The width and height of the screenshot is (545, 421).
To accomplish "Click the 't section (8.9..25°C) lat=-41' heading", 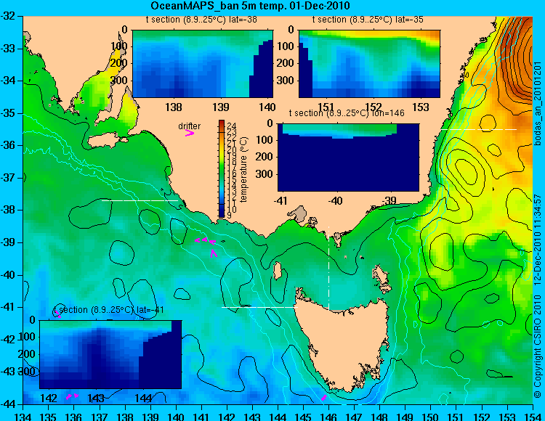I will 108,310.
